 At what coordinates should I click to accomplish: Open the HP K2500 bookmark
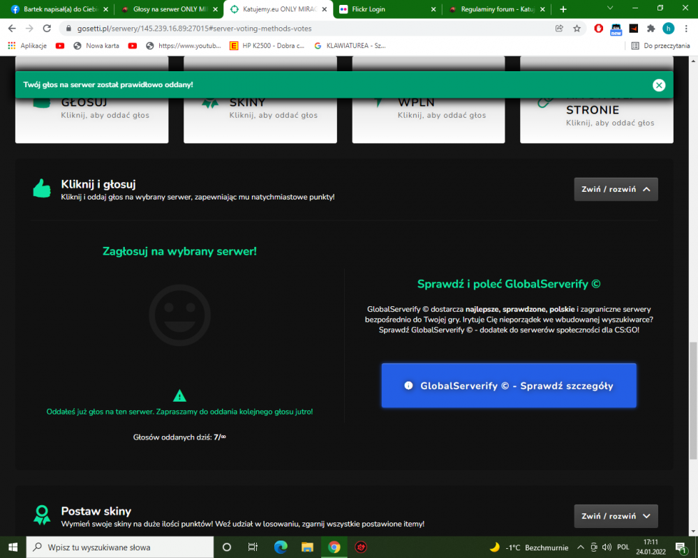click(x=267, y=46)
